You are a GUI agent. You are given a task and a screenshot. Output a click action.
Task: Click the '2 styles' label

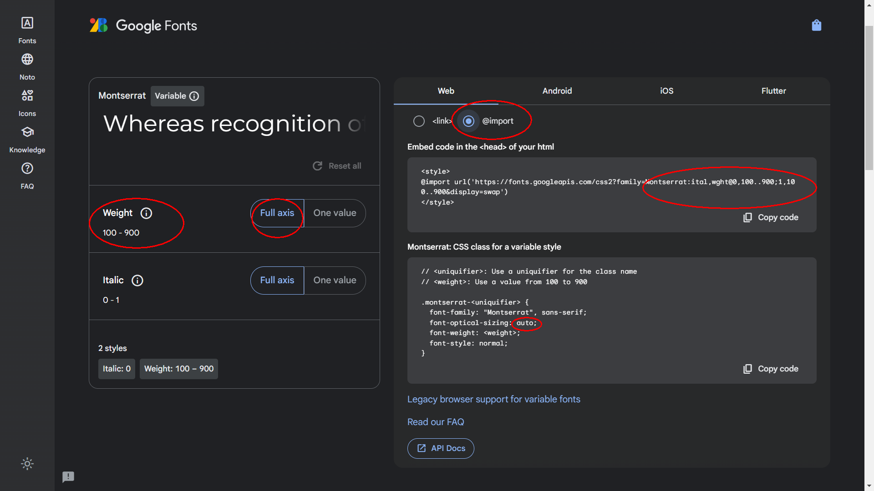pyautogui.click(x=112, y=348)
